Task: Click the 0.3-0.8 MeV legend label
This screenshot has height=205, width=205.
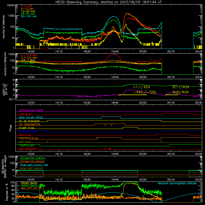Action: click(29, 58)
